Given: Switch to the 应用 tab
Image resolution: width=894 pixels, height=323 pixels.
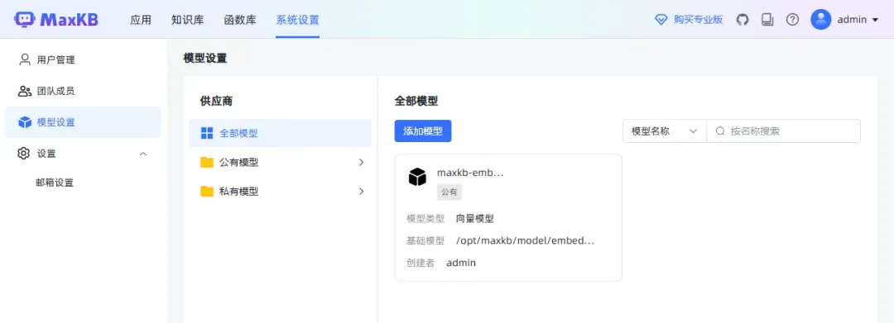Looking at the screenshot, I should click(141, 20).
